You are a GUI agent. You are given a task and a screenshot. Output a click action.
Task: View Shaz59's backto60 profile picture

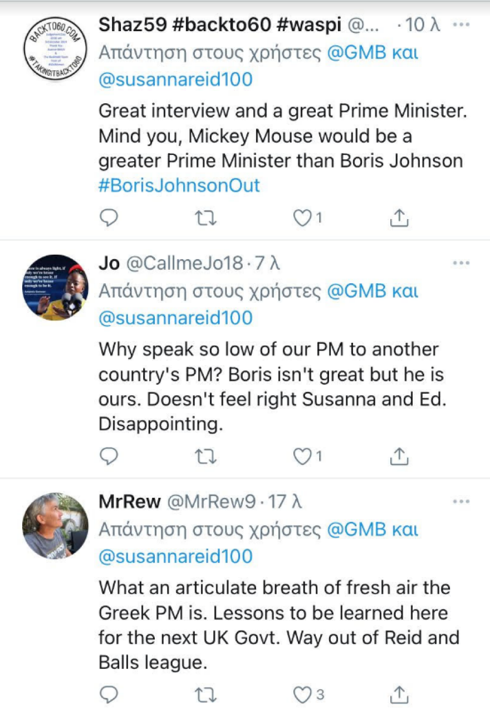55,49
